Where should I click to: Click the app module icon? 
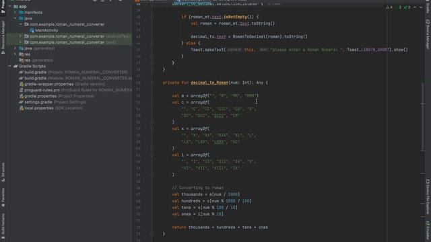[15, 6]
